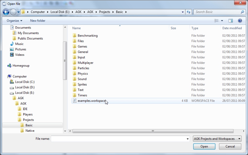Select the Multiplayer folder icon
Image resolution: width=248 pixels, height=155 pixels.
click(x=74, y=63)
